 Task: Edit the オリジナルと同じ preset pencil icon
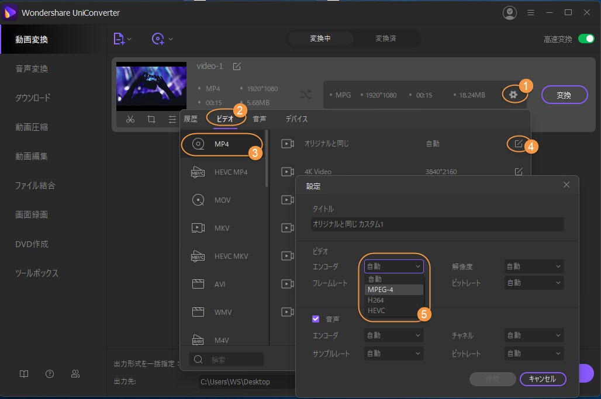coord(518,145)
